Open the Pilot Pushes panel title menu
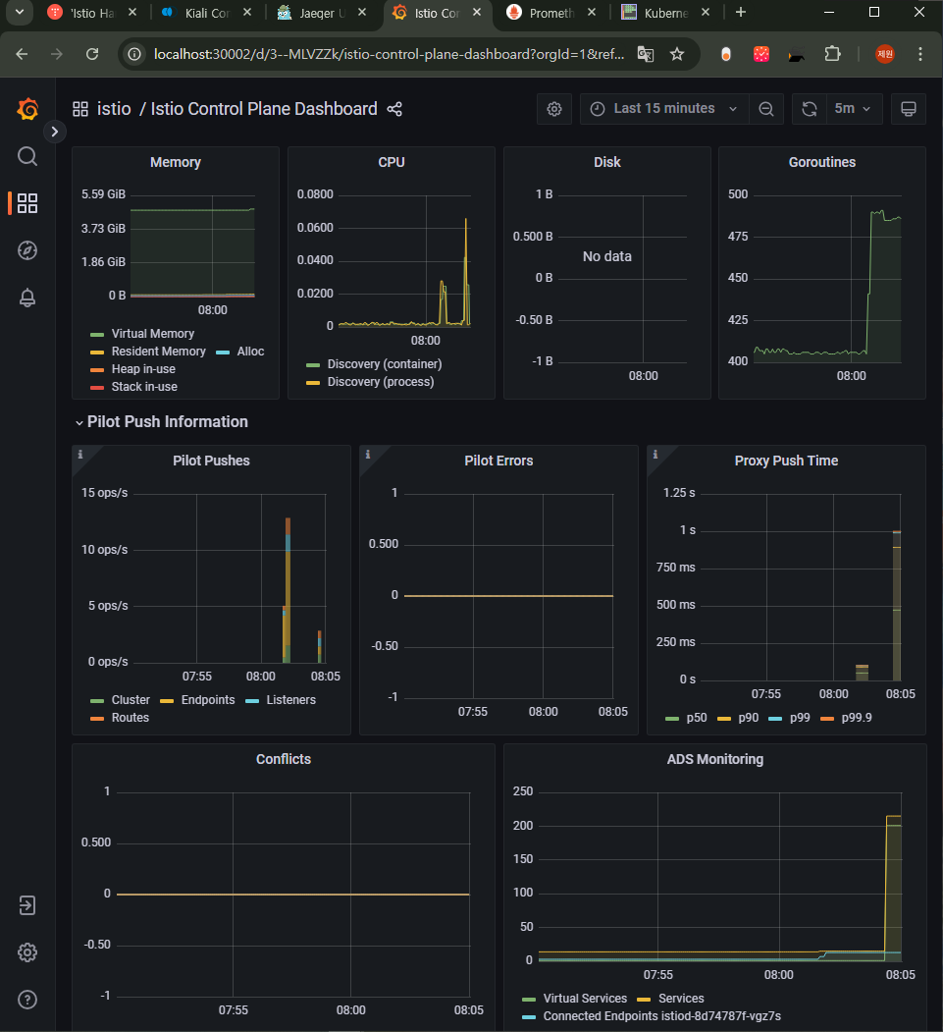The height and width of the screenshot is (1032, 943). [211, 461]
